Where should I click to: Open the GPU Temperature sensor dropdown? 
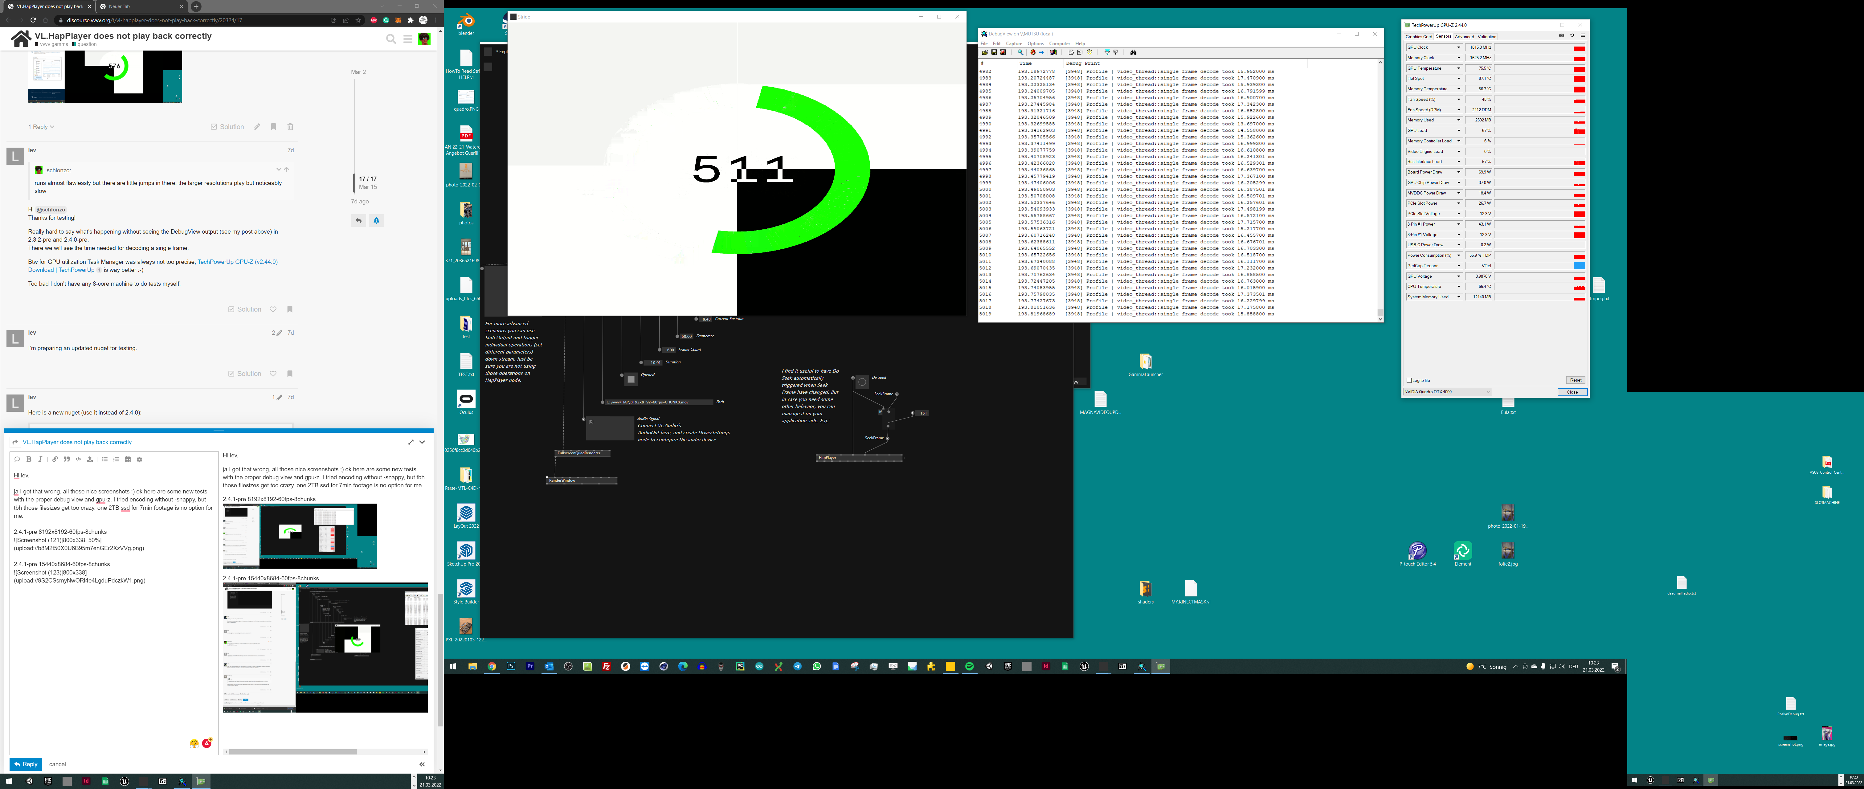tap(1459, 68)
